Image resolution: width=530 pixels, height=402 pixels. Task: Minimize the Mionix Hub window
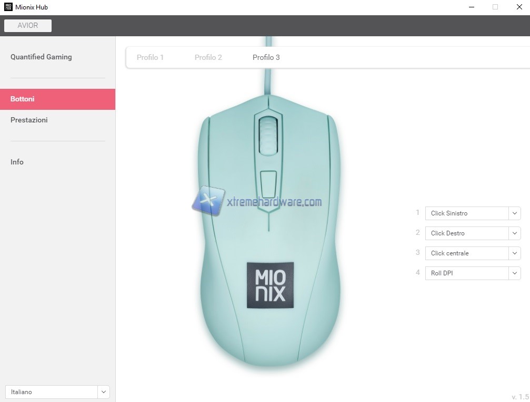472,7
